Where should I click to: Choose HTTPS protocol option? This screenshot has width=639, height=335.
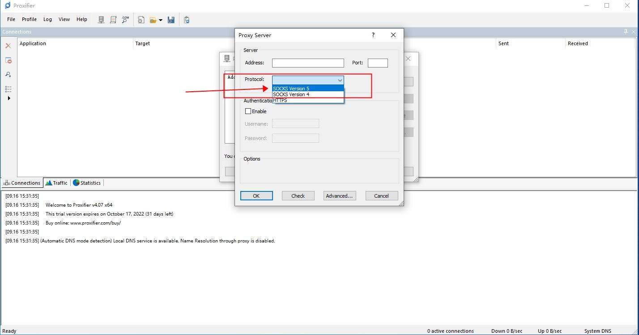(x=280, y=101)
